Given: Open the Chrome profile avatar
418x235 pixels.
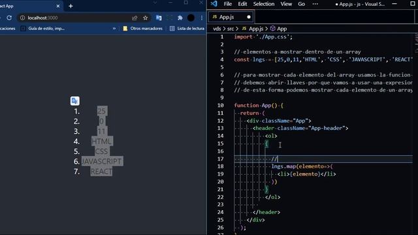Looking at the screenshot, I should point(191,18).
